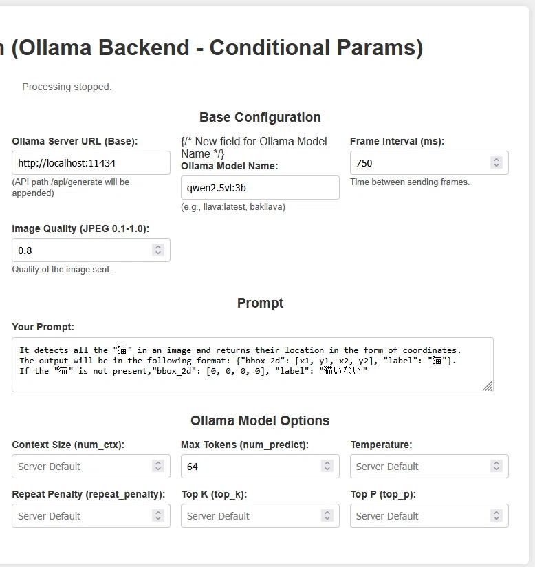Decrease Frame Interval with down arrow
The height and width of the screenshot is (567, 535).
click(496, 166)
